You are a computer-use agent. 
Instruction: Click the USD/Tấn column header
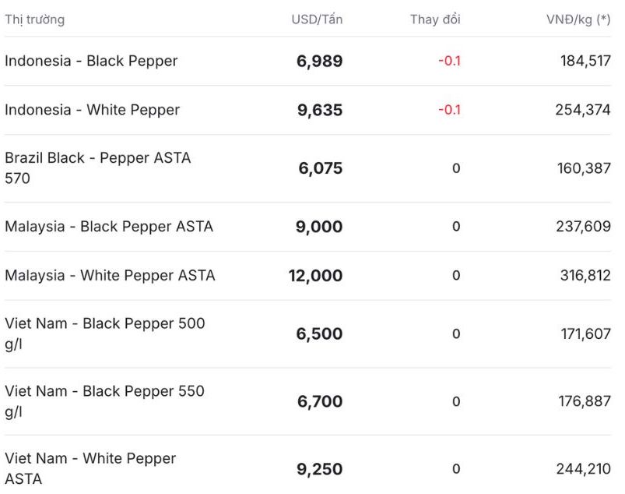pyautogui.click(x=317, y=19)
